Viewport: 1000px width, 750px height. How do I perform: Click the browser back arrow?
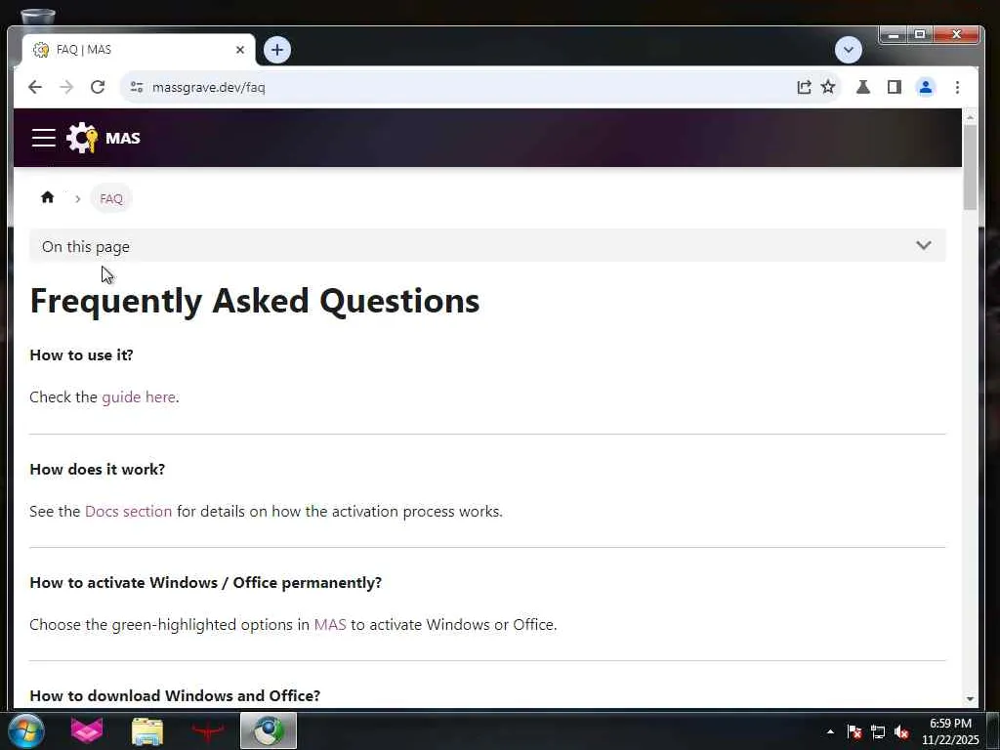coord(35,87)
